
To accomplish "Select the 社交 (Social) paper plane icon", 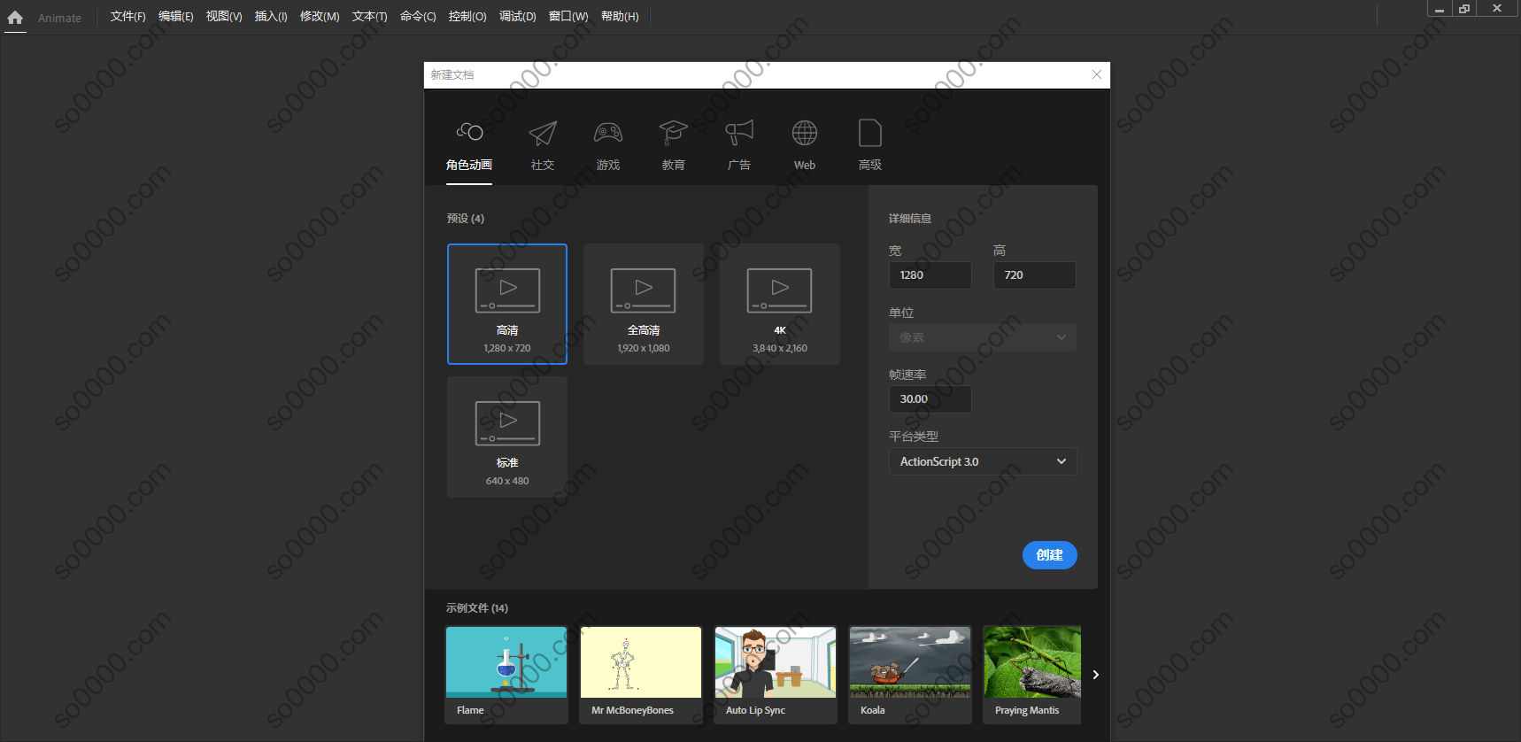I will click(x=543, y=135).
